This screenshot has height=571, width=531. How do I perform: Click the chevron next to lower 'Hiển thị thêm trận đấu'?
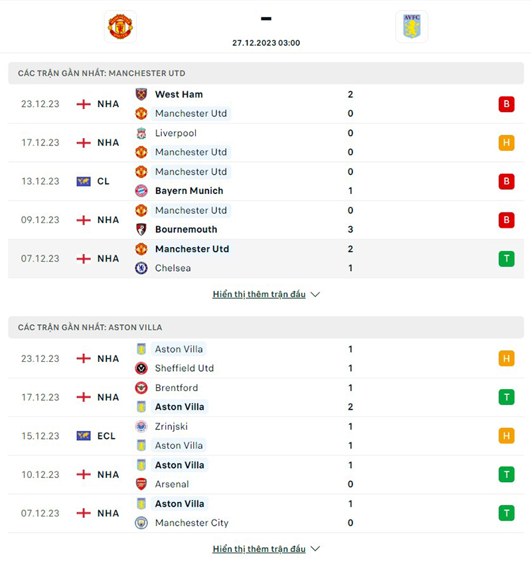315,549
